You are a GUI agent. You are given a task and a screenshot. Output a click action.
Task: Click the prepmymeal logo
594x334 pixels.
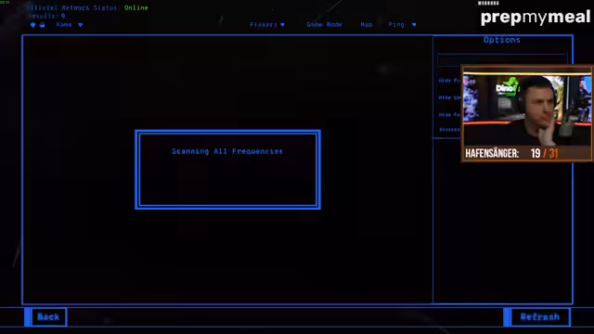point(536,18)
